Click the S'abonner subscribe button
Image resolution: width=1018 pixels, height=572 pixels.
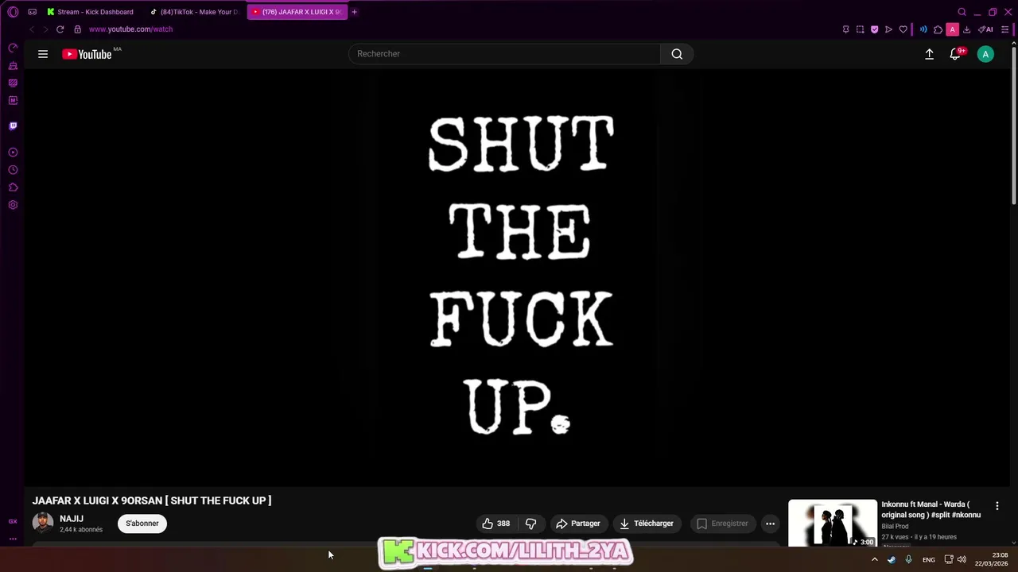(142, 524)
